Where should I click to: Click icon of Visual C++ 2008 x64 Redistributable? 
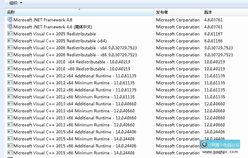10,48
